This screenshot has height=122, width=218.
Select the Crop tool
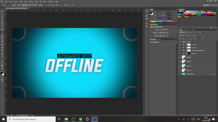pyautogui.click(x=2, y=23)
